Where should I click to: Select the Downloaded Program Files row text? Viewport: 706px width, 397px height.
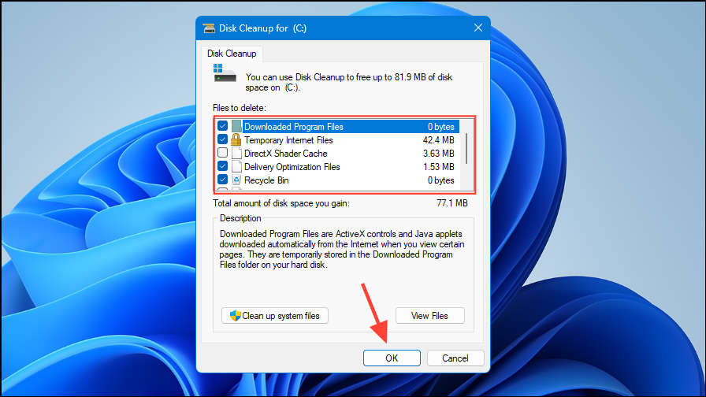294,127
